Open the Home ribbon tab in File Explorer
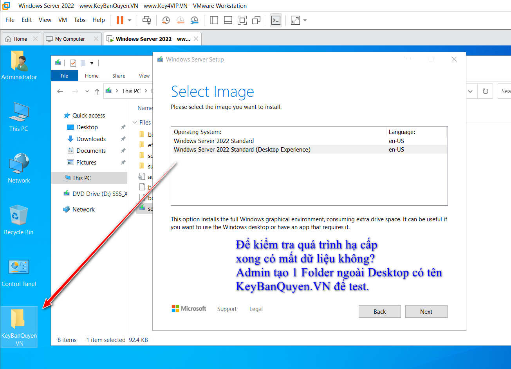Image resolution: width=511 pixels, height=369 pixels. 92,76
